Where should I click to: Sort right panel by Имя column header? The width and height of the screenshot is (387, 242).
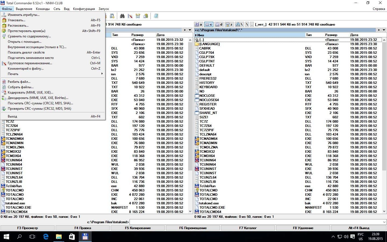pyautogui.click(x=249, y=35)
